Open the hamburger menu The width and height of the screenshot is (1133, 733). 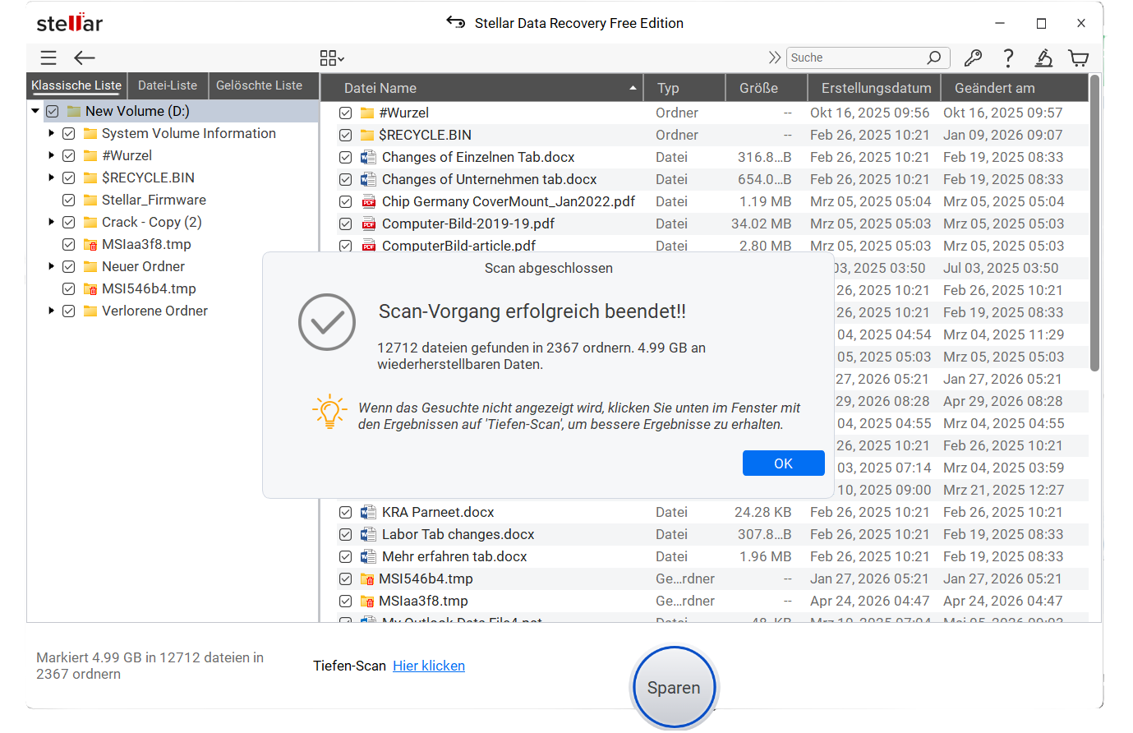[48, 58]
